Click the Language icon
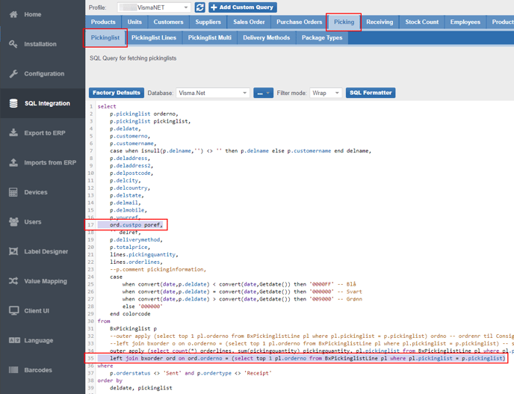 click(x=14, y=340)
